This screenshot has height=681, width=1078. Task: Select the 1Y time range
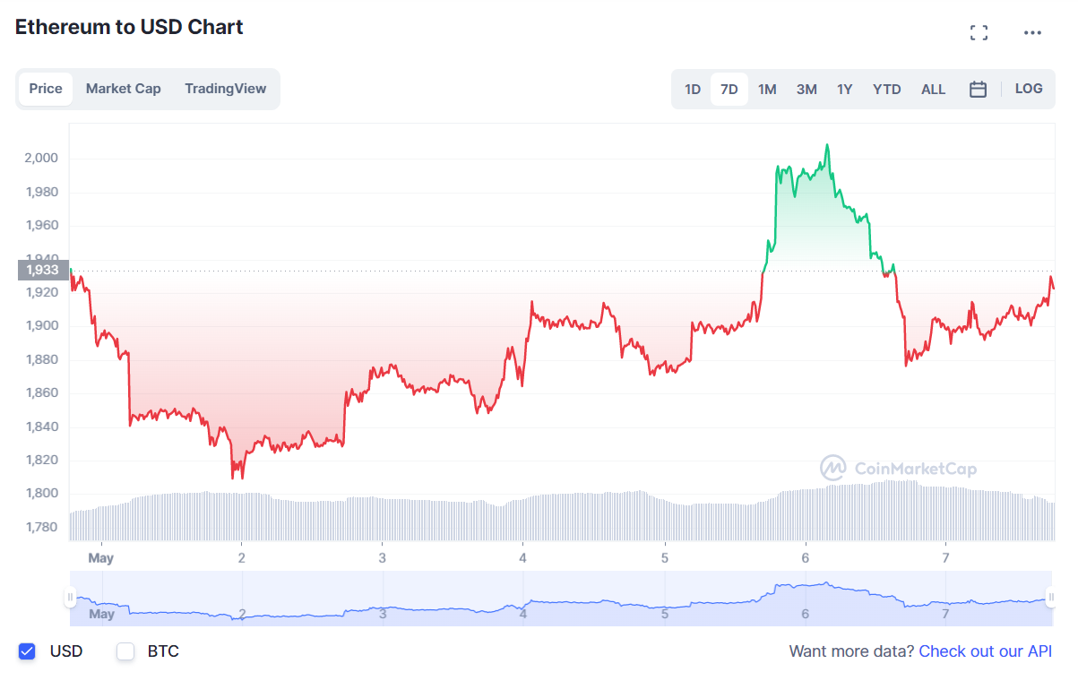click(x=845, y=90)
